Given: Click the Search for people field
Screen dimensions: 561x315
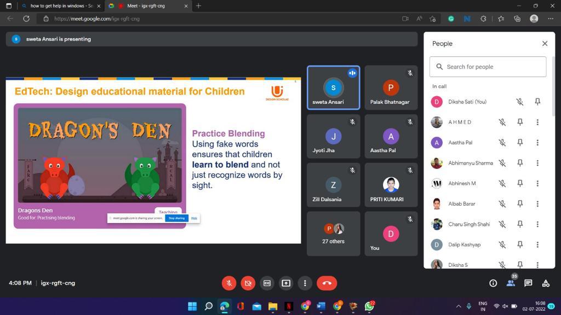Looking at the screenshot, I should pos(488,67).
